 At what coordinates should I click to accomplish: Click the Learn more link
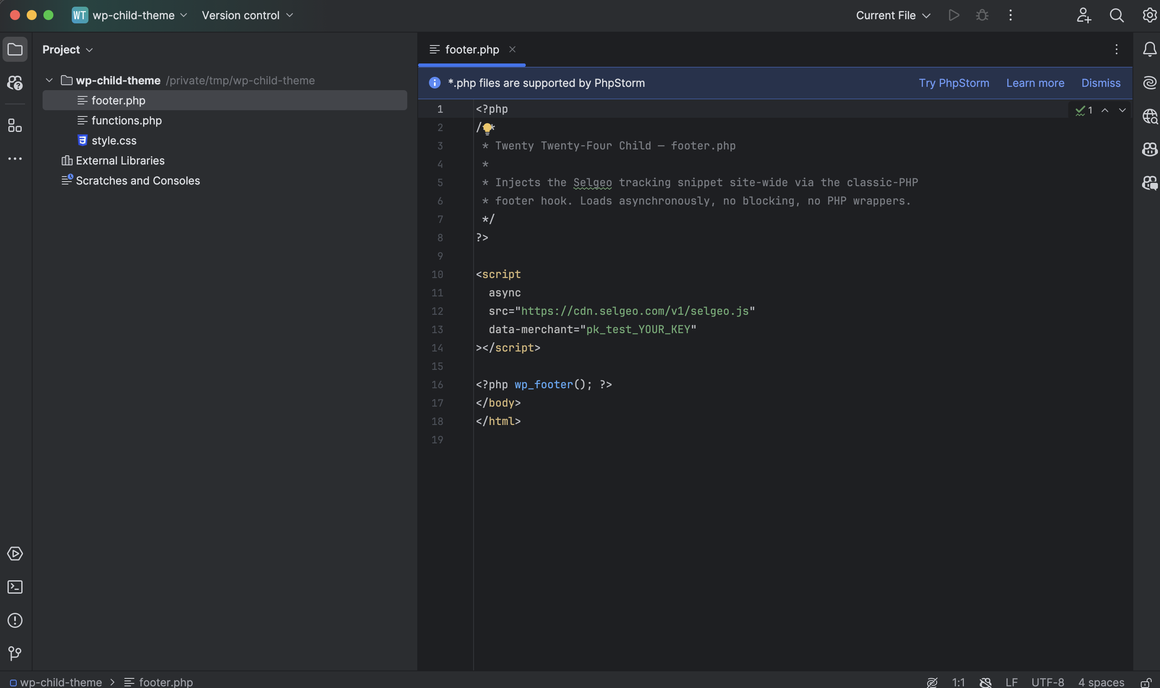pos(1035,83)
